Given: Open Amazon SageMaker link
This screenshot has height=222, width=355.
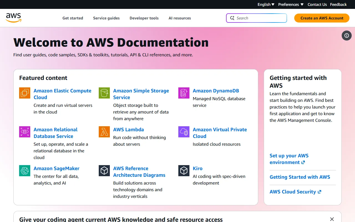Looking at the screenshot, I should click(x=56, y=168).
